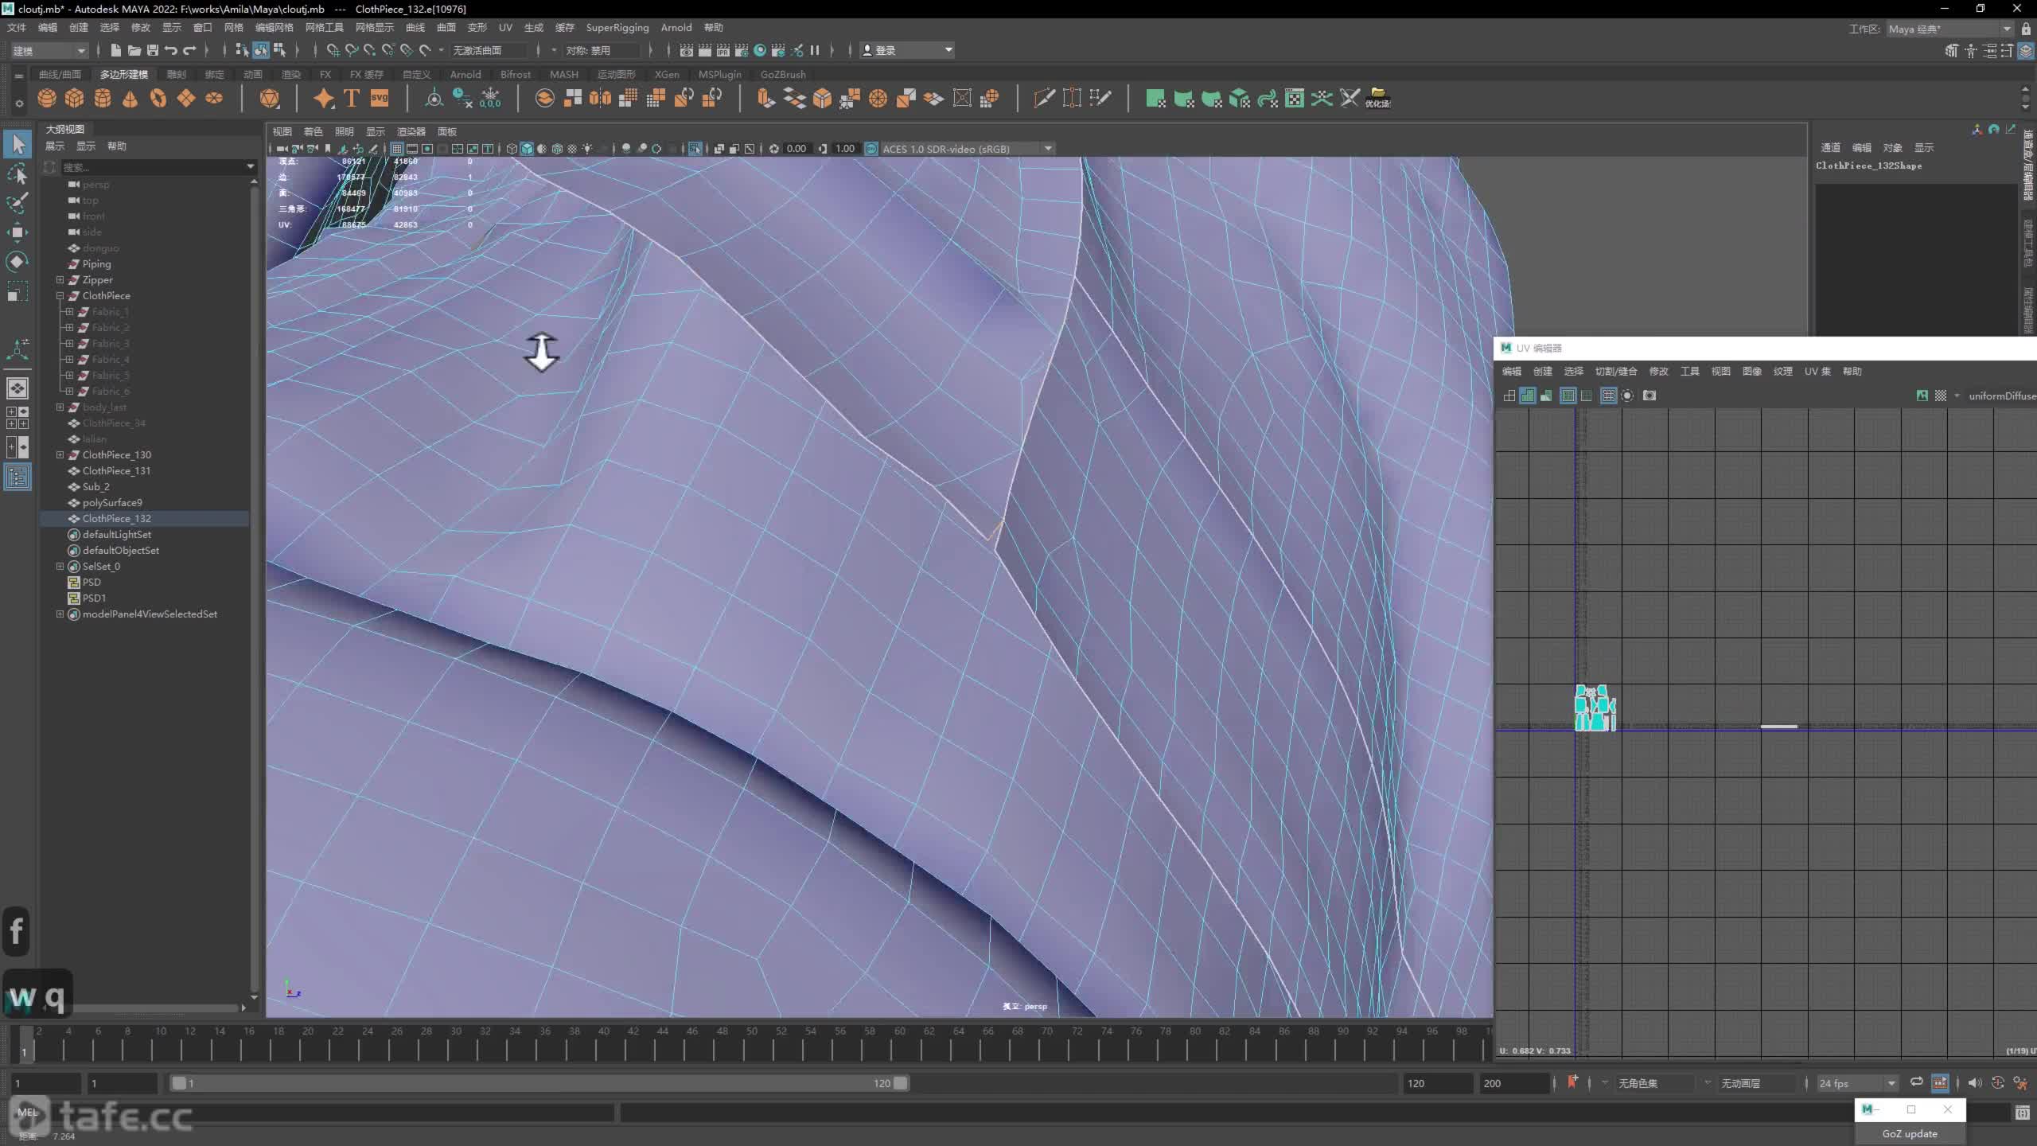Click the symmetry disabled field
The width and height of the screenshot is (2037, 1146).
point(602,50)
